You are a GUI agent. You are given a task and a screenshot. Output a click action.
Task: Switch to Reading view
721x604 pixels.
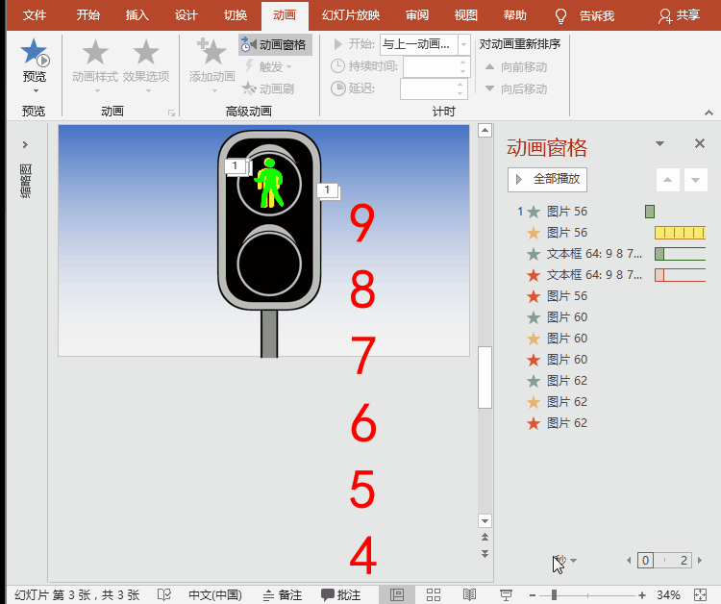point(469,594)
